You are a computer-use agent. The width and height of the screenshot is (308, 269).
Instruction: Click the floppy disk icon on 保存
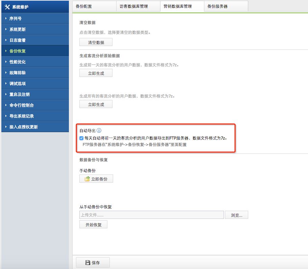87,263
